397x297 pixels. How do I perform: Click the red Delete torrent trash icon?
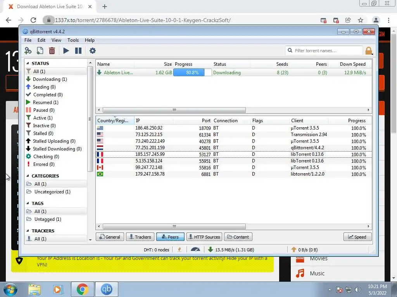coord(52,51)
